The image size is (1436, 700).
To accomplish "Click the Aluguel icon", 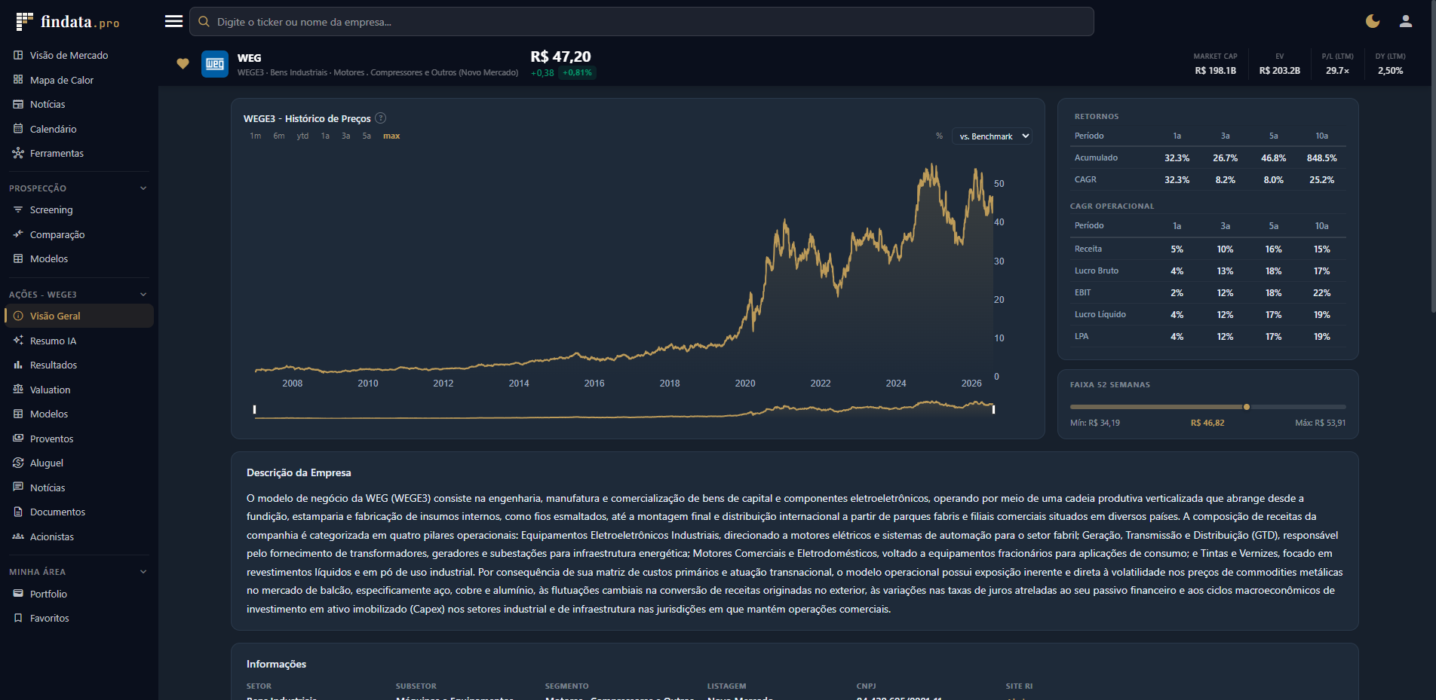I will (x=18, y=463).
